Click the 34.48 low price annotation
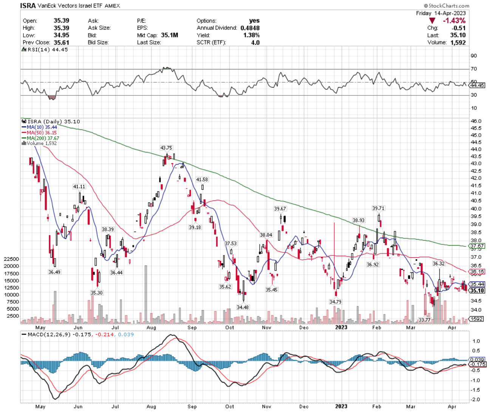This screenshot has height=412, width=498. tap(243, 307)
